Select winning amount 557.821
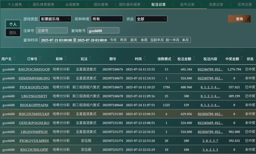 pos(234,87)
